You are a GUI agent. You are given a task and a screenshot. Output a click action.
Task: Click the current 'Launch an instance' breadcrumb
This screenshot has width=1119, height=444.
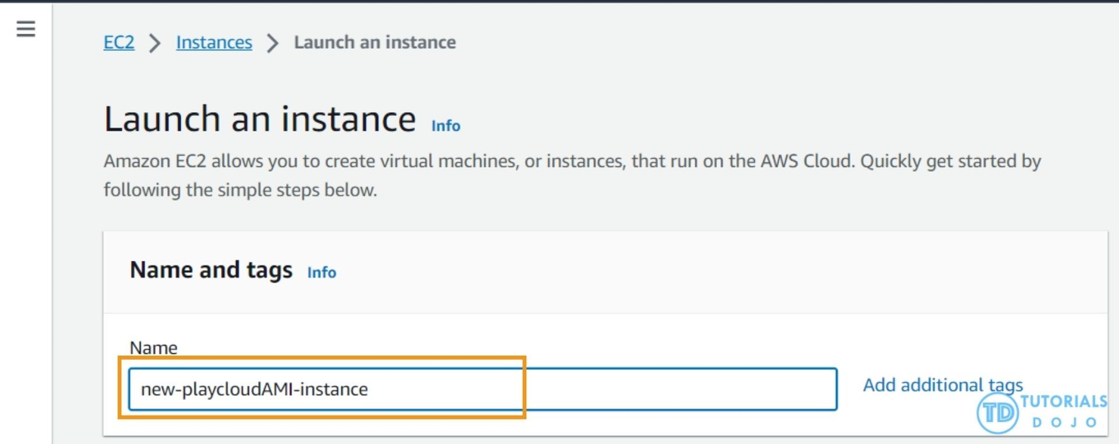click(x=375, y=42)
